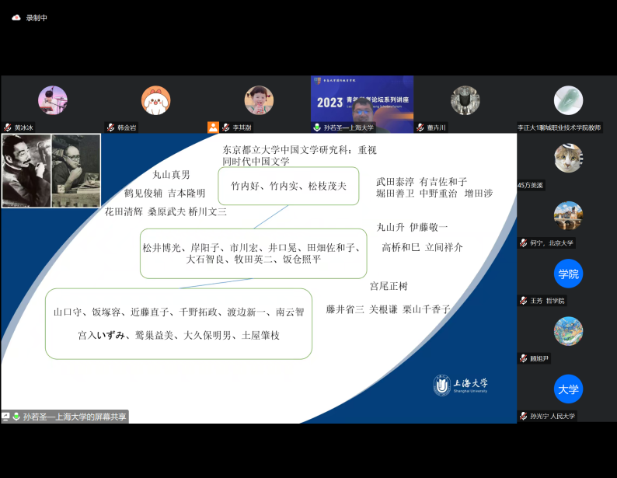Click the muted mic icon beside 董卉川
Screen dimensions: 617x478
pyautogui.click(x=420, y=127)
